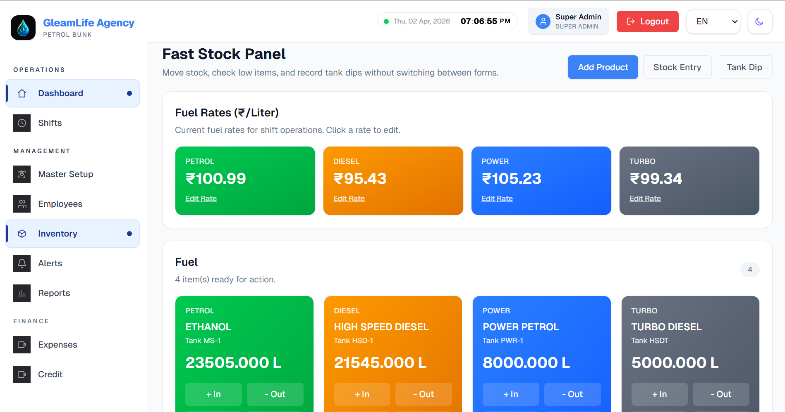Screen dimensions: 785x412
Task: Click the Shifts clock icon
Action: coord(22,123)
